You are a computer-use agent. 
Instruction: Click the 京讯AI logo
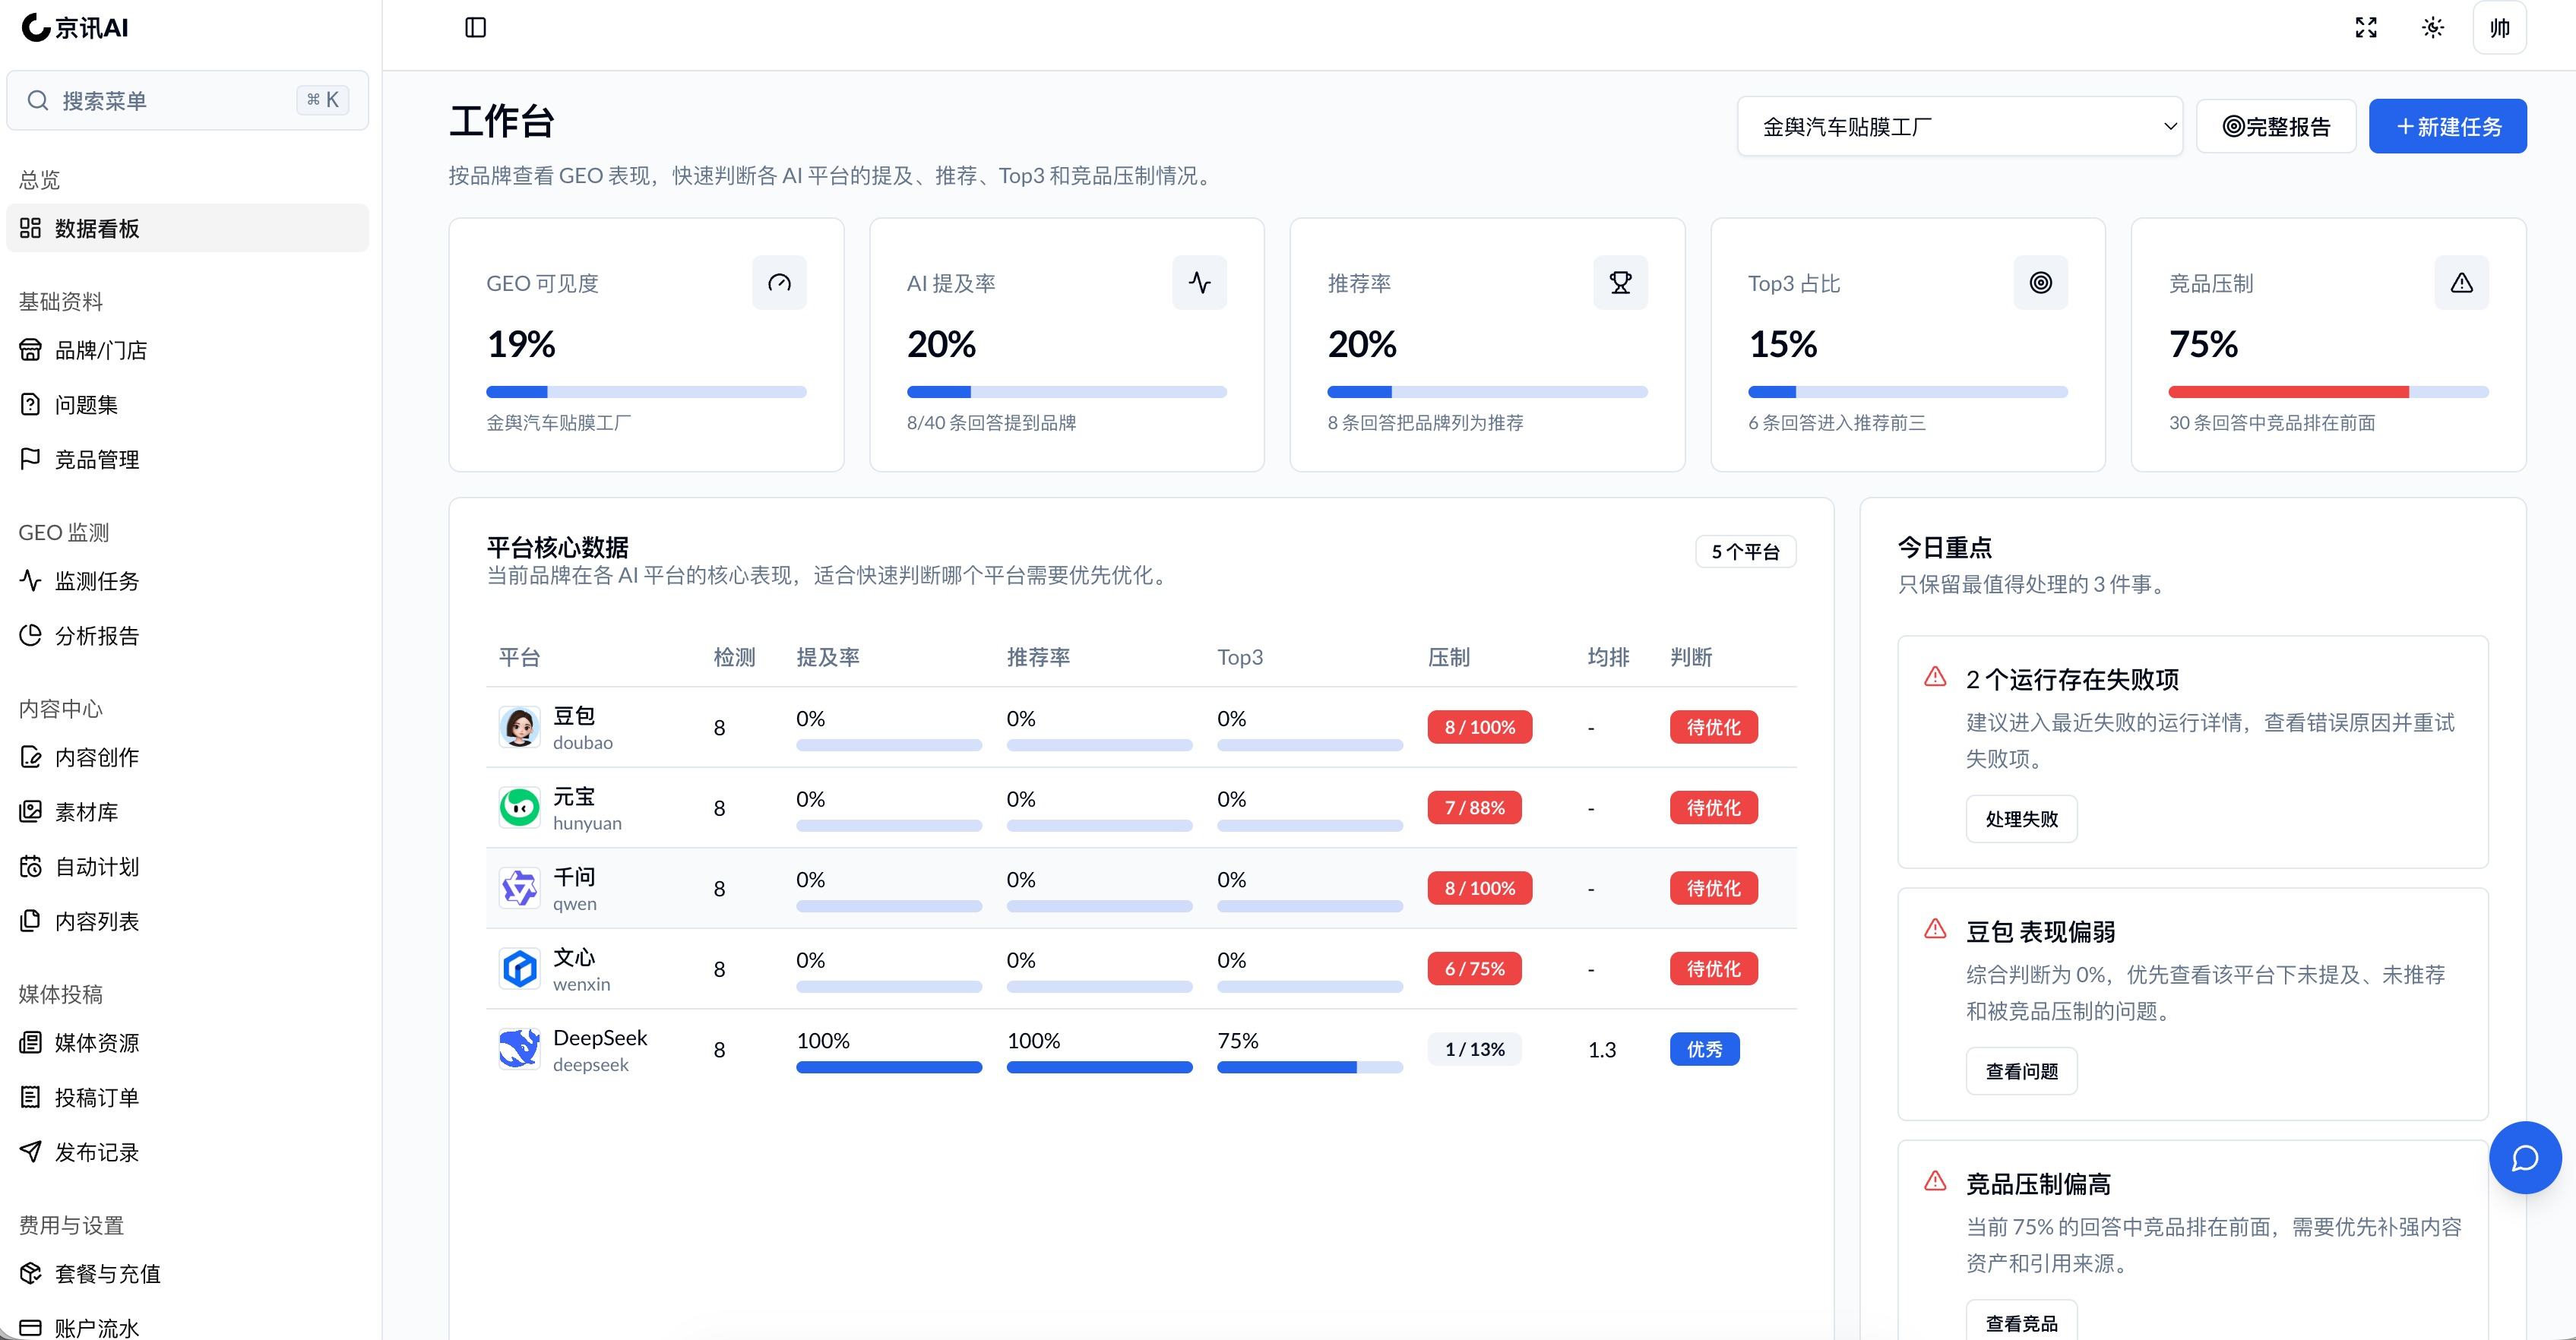tap(75, 28)
